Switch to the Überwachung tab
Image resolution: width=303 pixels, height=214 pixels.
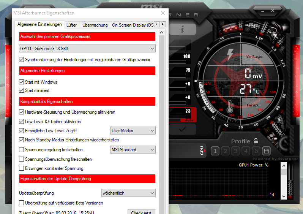click(x=95, y=25)
